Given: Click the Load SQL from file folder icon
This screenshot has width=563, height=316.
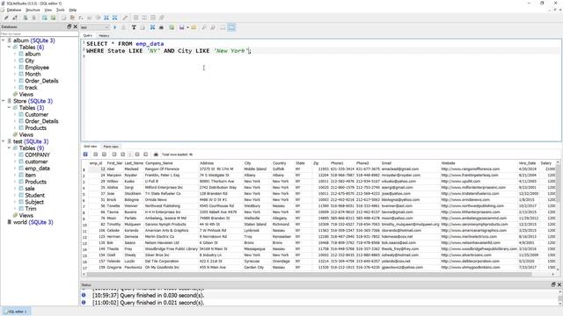Looking at the screenshot, I should (x=194, y=27).
